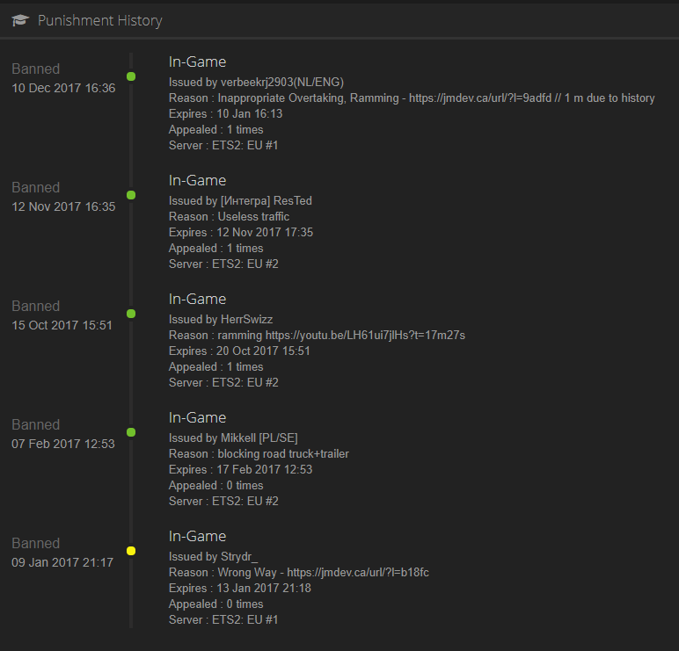
Task: Click the green dot for 10 Dec 2017 ban
Action: tap(131, 76)
